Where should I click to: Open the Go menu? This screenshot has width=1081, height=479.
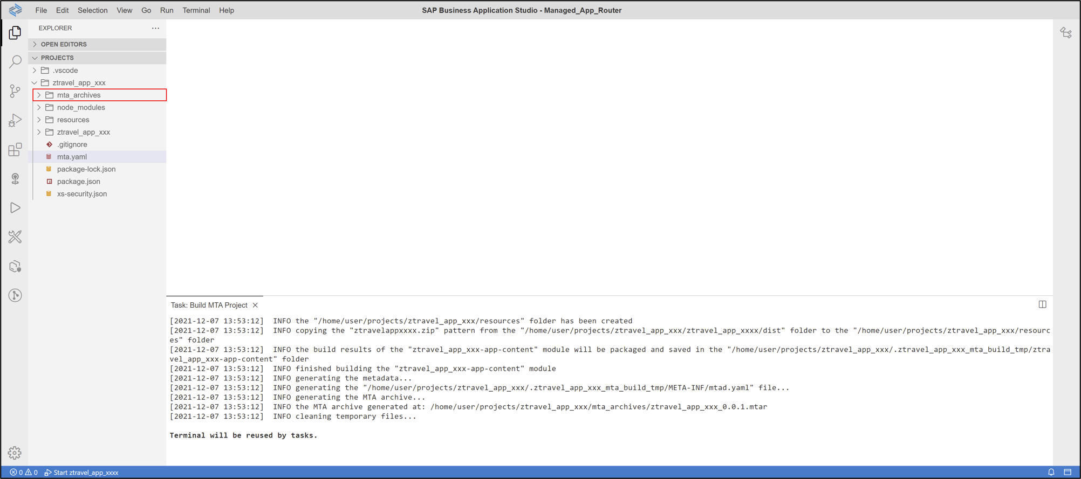(146, 10)
